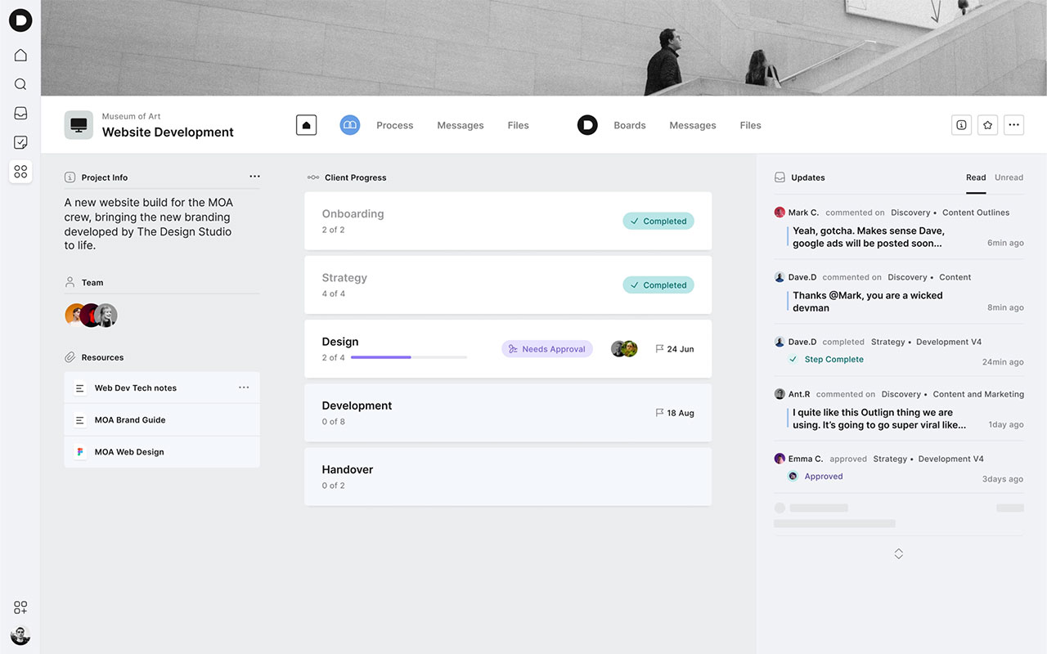Open the Design stage card
This screenshot has height=654, width=1047.
[x=508, y=349]
